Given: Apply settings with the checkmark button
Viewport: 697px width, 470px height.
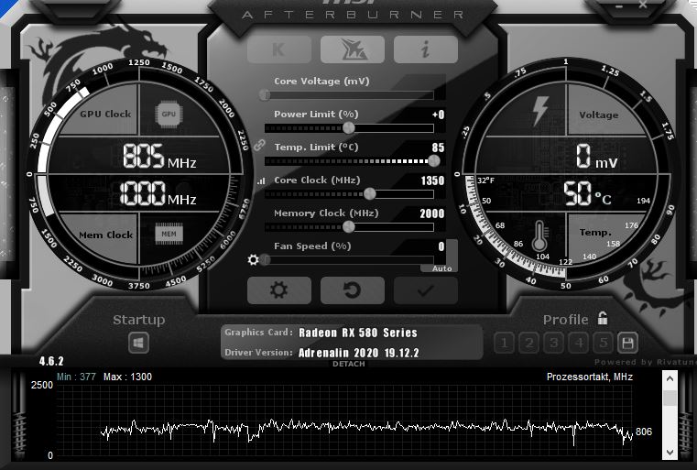Looking at the screenshot, I should (x=425, y=290).
